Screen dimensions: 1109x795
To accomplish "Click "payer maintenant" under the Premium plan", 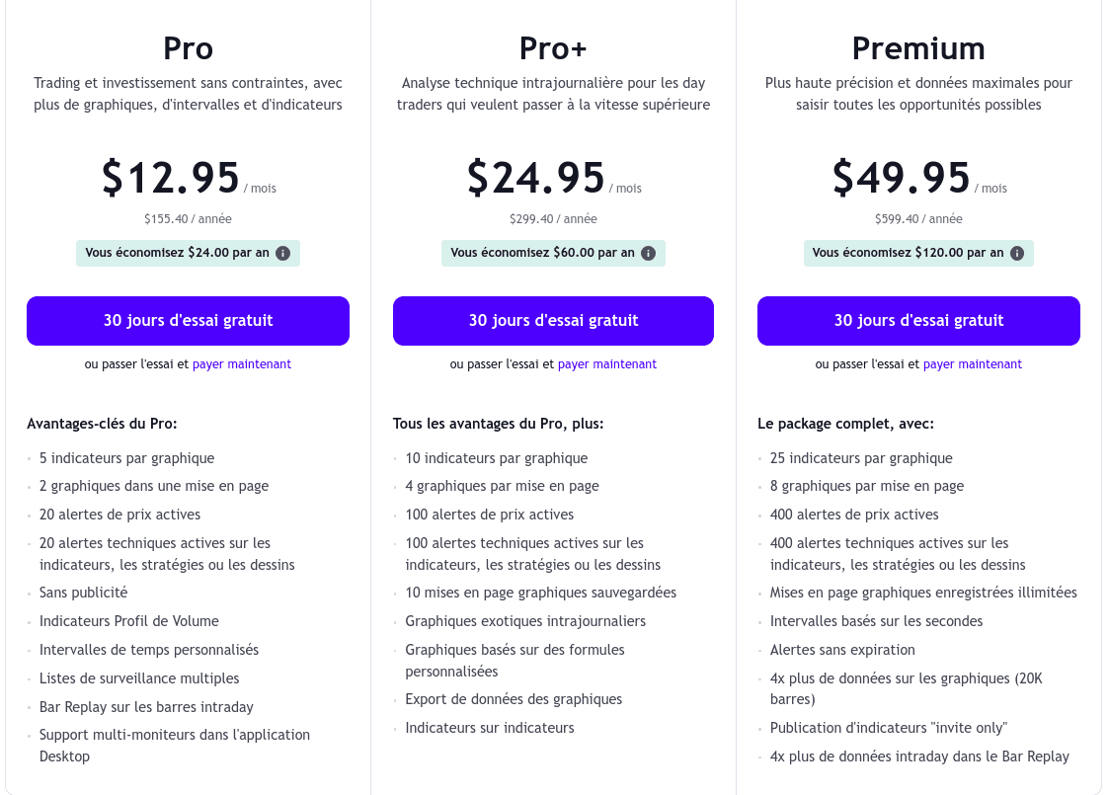I will (x=973, y=364).
